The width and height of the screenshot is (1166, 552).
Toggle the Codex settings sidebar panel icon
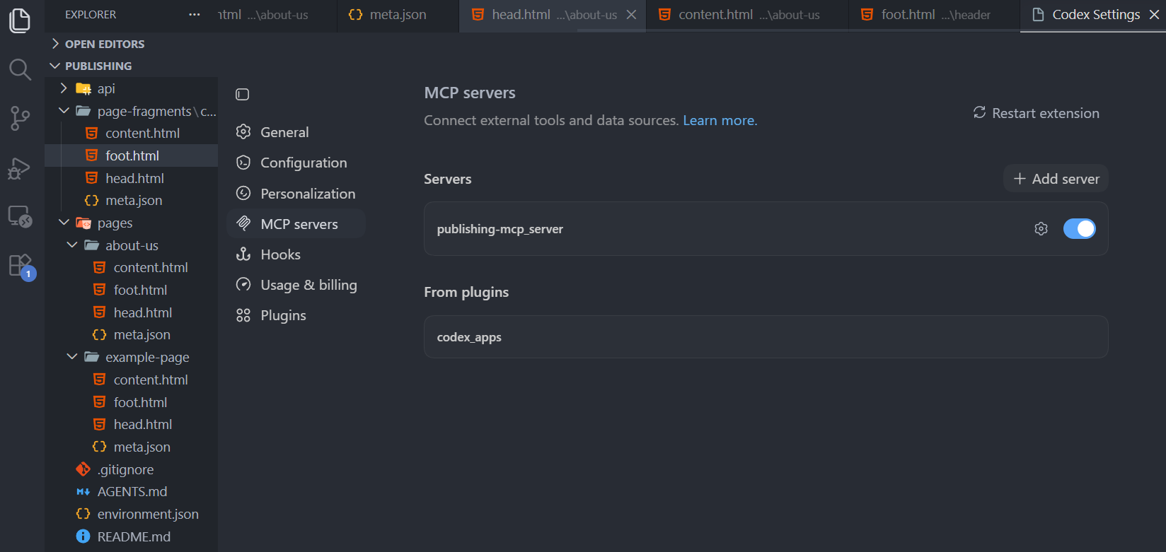243,95
